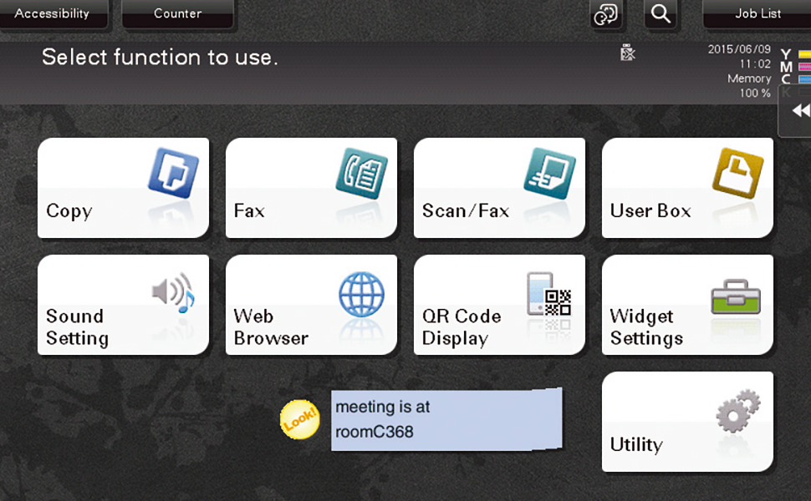Click the cyan toner level indicator

(x=804, y=79)
